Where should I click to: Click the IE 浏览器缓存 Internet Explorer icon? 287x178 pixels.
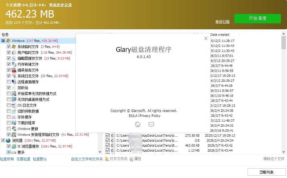coord(14,146)
